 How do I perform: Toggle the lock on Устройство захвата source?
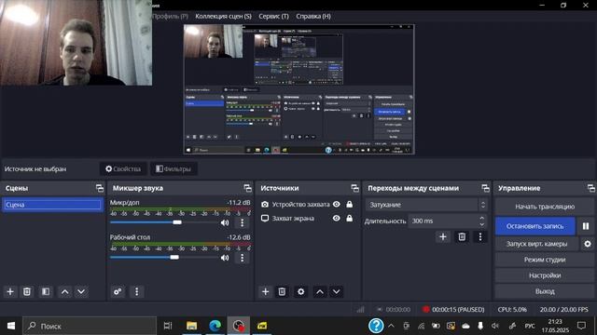(349, 205)
